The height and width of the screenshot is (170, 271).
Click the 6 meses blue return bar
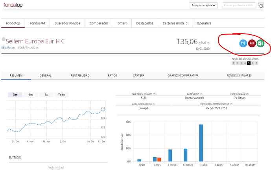coord(185,155)
